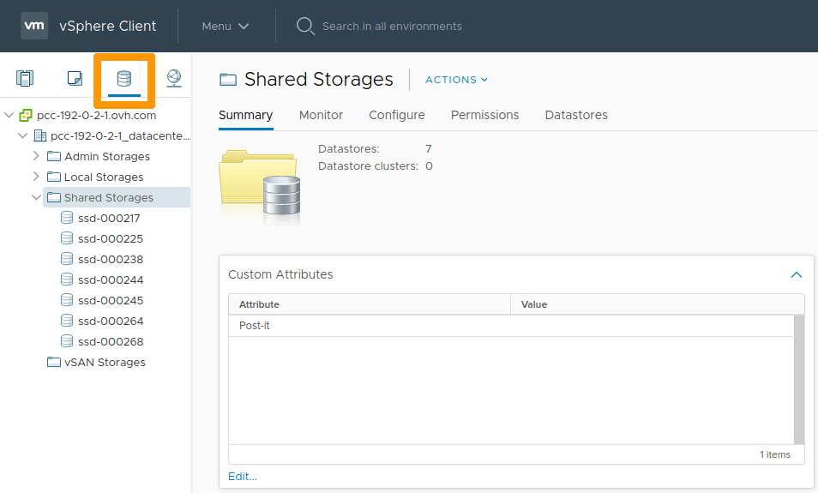
Task: Expand the Admin Storages folder
Action: pos(36,155)
